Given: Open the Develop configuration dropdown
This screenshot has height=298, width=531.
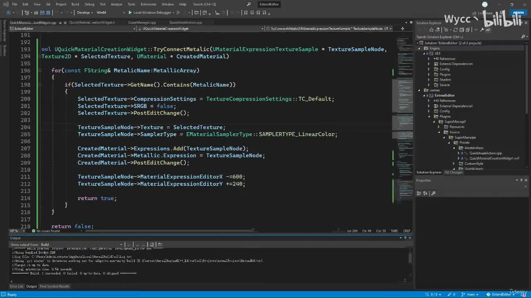Looking at the screenshot, I should point(85,12).
